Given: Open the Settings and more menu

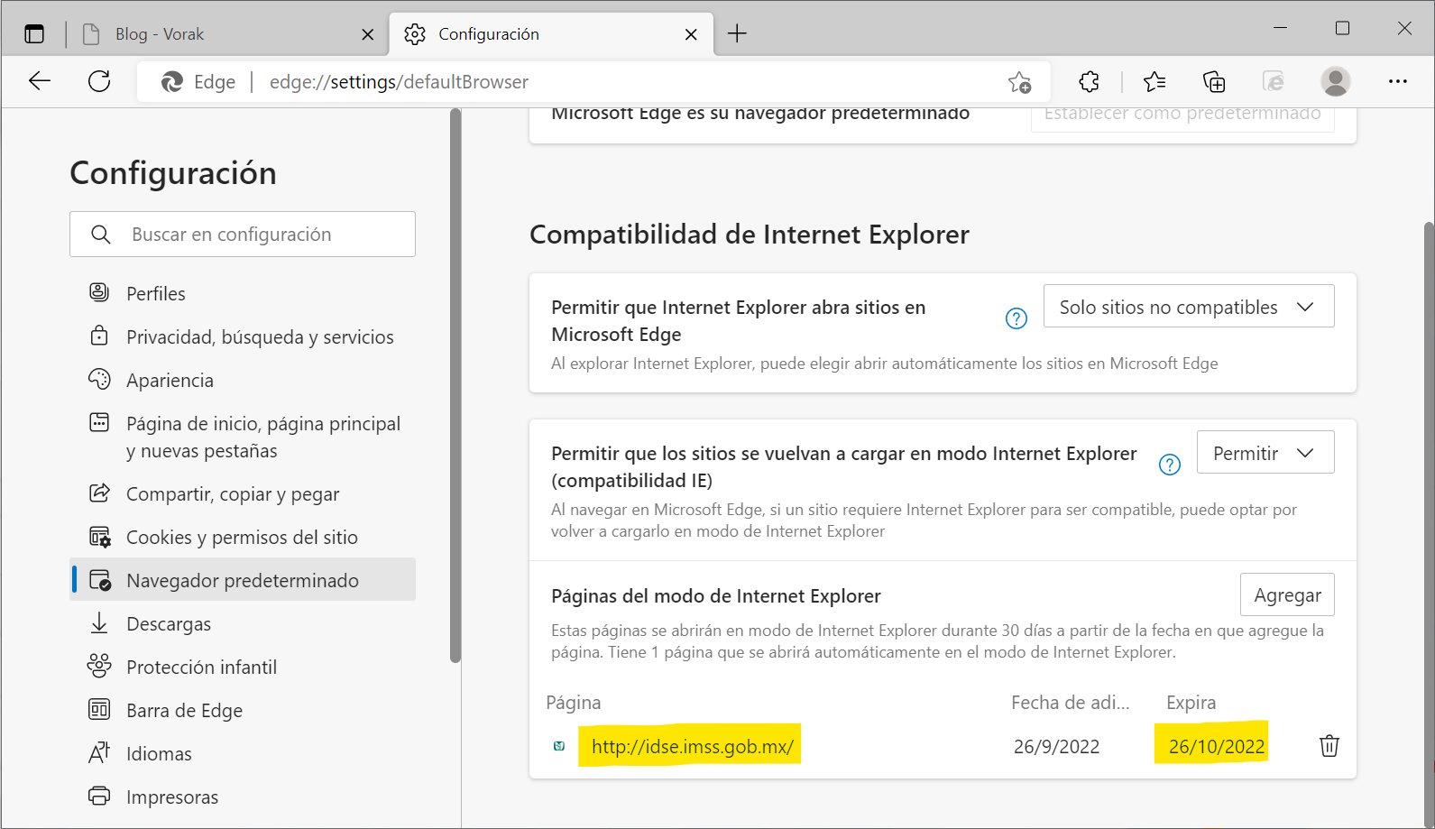Looking at the screenshot, I should coord(1398,82).
